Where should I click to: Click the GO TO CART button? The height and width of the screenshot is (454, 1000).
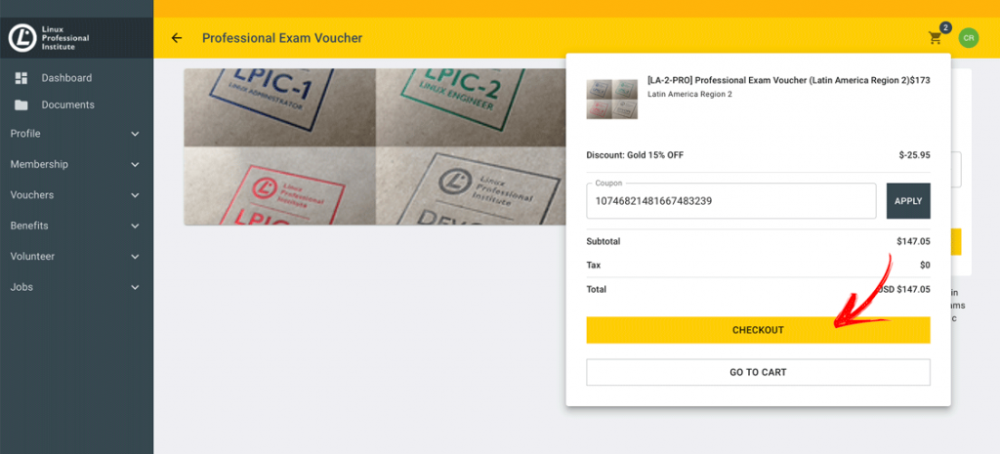tap(758, 372)
